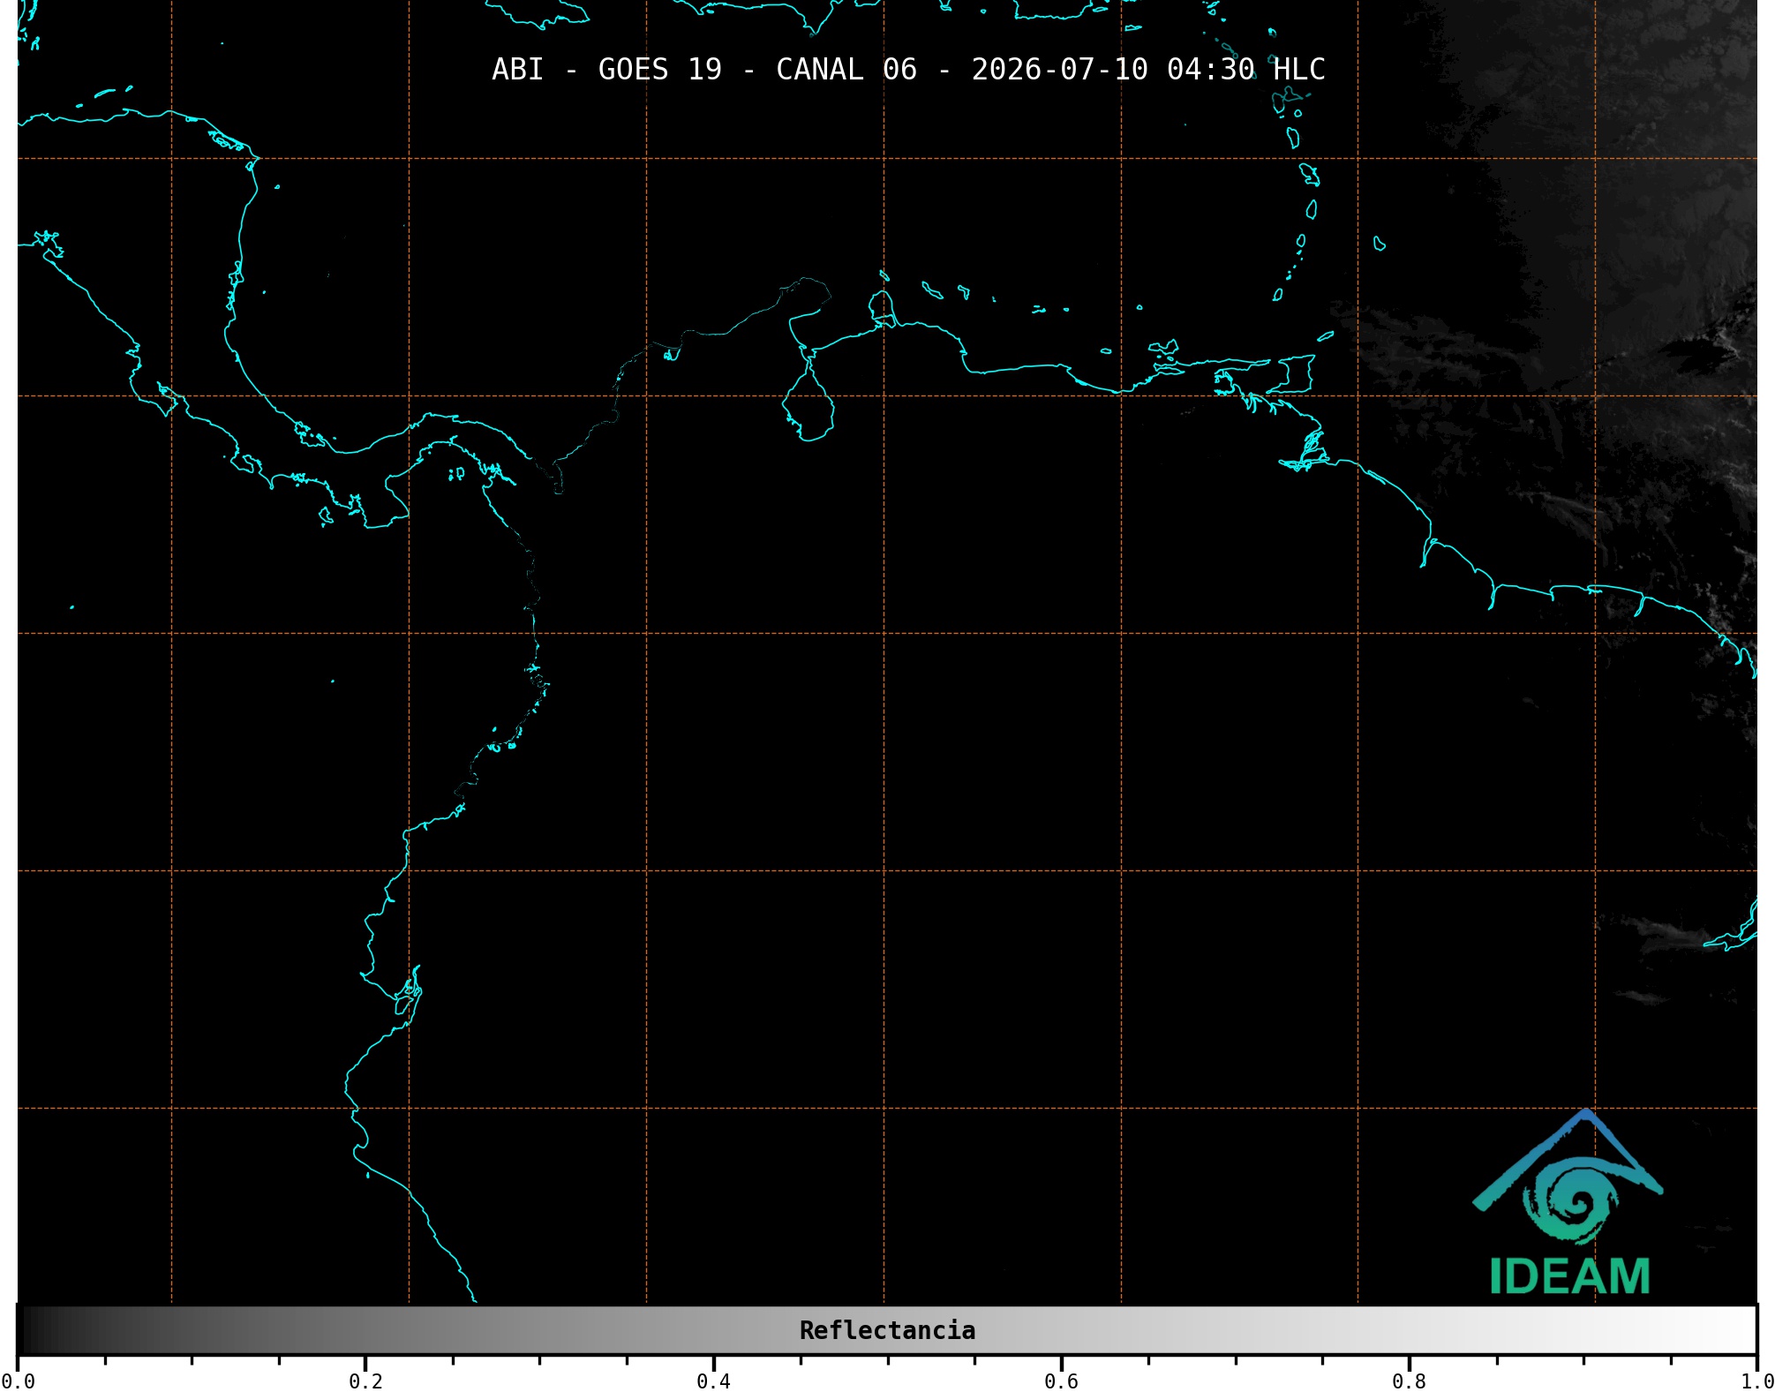Screen dimensions: 1775x1392
Task: Click the 0.8 colorbar tick label
Action: point(1409,1381)
